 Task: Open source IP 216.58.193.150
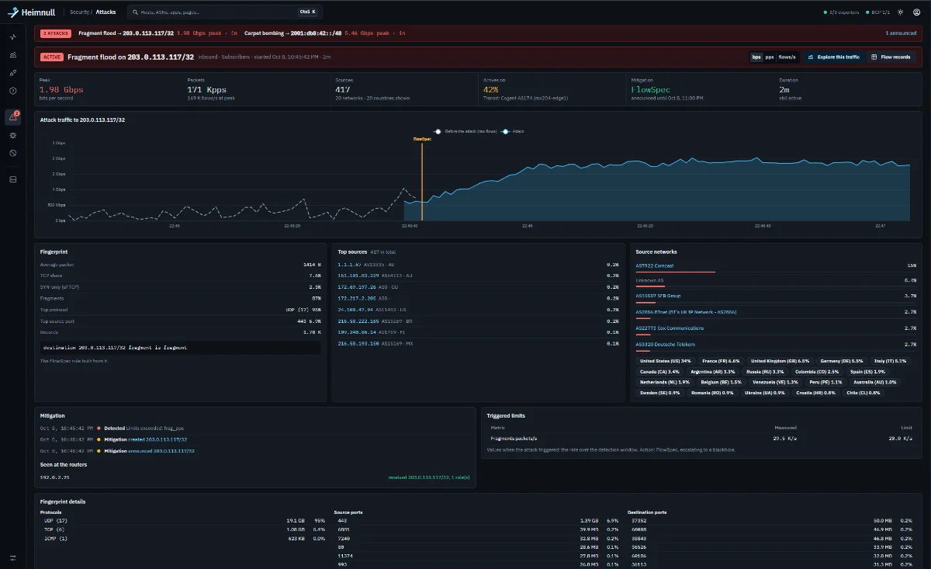358,343
